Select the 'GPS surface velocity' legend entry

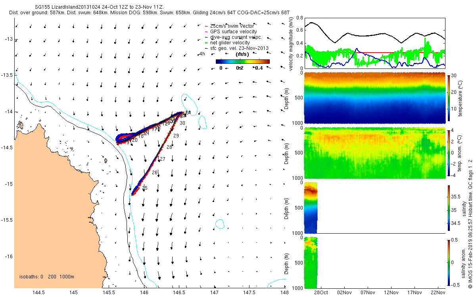(x=230, y=31)
